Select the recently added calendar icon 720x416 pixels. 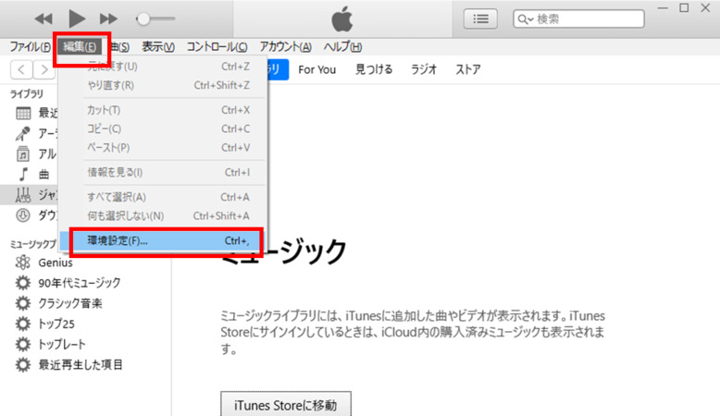coord(23,113)
